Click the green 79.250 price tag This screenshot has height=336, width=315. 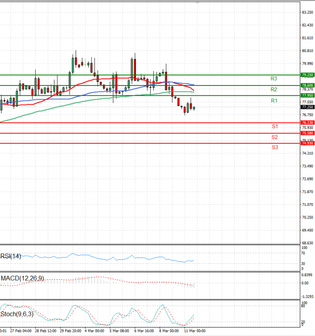pos(307,75)
